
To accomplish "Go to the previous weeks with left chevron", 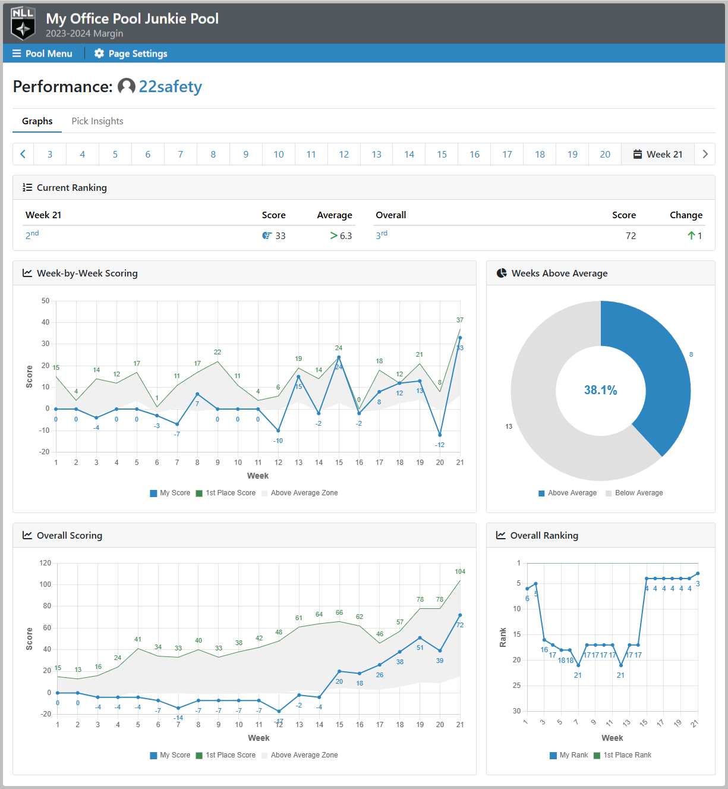I will (23, 154).
